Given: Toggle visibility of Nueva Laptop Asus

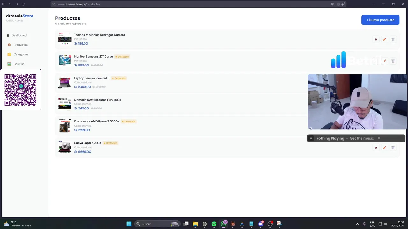Looking at the screenshot, I should 376,148.
